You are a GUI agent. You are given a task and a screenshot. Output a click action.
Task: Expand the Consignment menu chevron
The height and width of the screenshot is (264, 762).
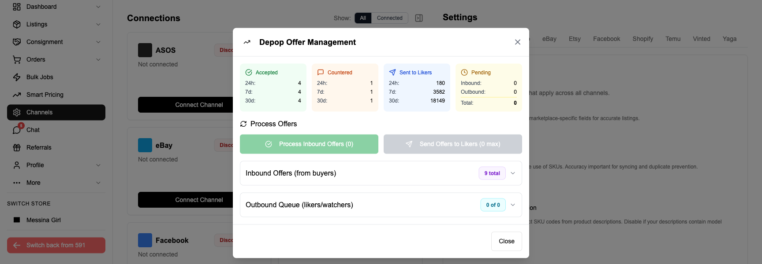tap(98, 42)
